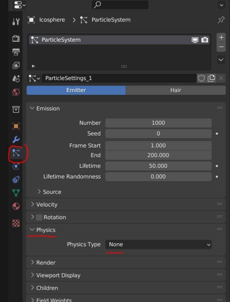
Task: Toggle ParticleSystem visibility in viewport
Action: (x=195, y=40)
